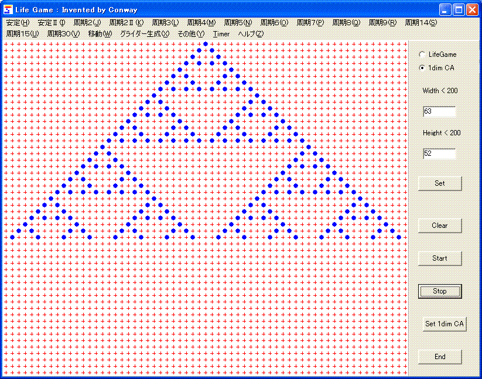Viewport: 482px width, 379px height.
Task: Open the 周期30(V) menu
Action: click(x=63, y=34)
